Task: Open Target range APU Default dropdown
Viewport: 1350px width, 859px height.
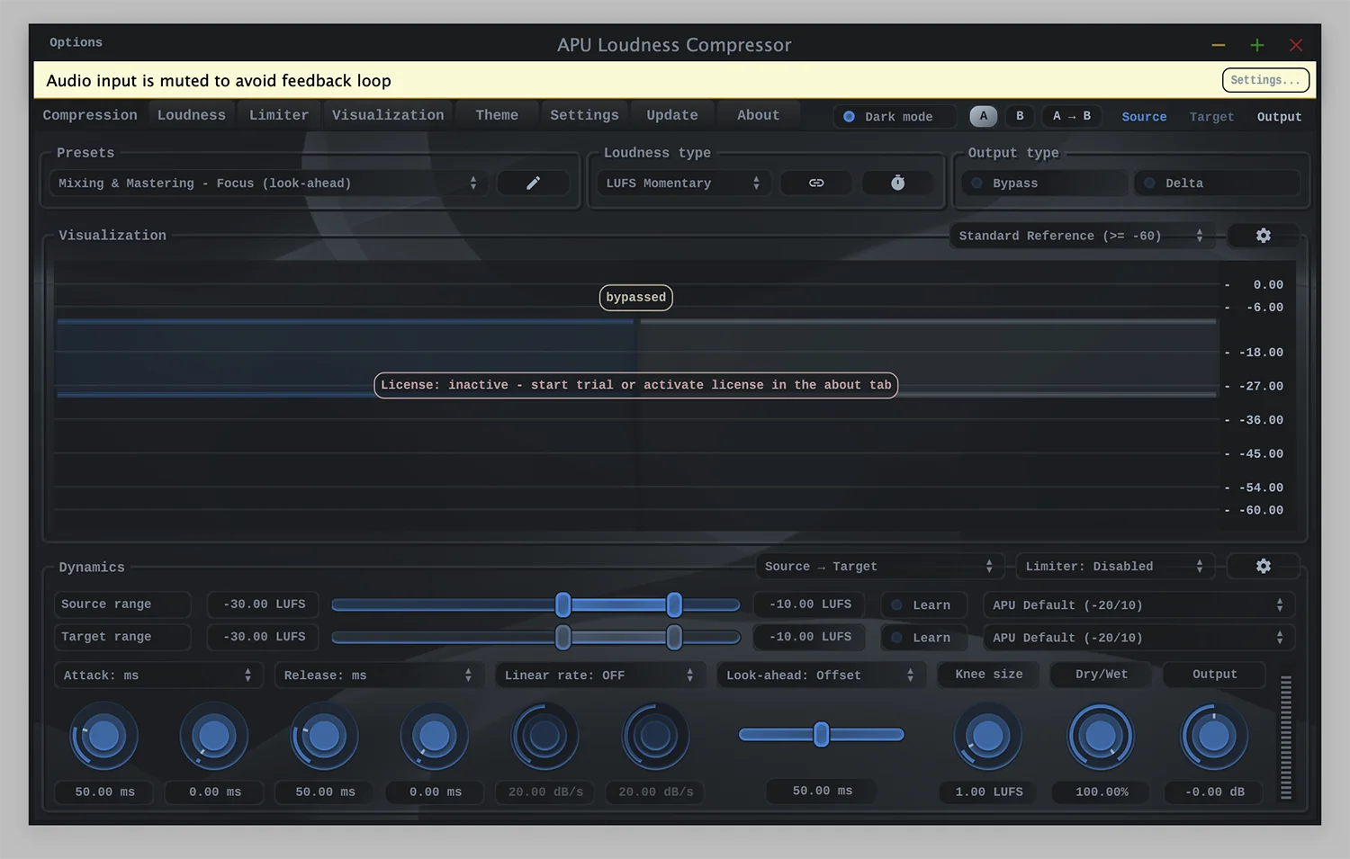Action: coord(1138,638)
